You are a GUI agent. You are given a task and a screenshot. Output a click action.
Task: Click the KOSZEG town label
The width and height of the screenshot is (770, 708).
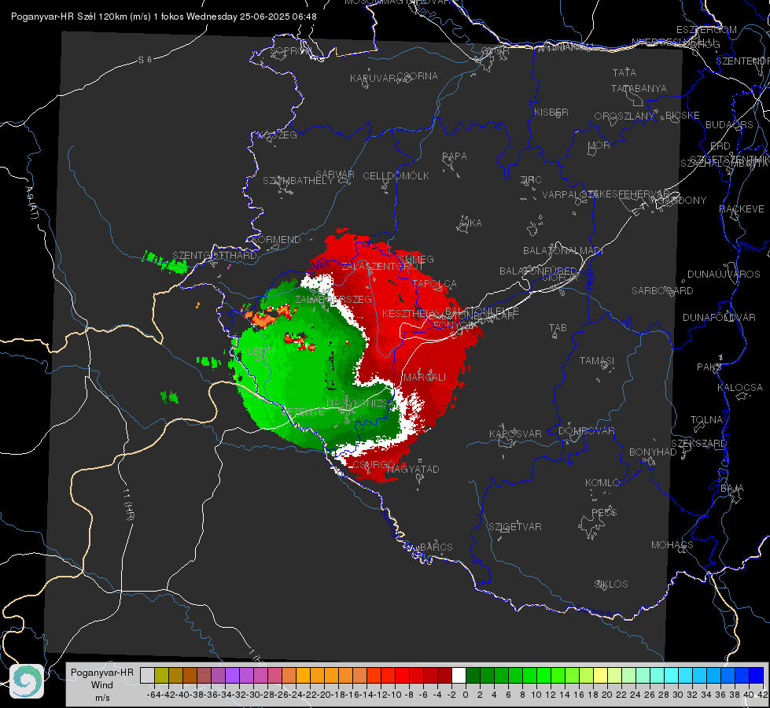pyautogui.click(x=278, y=135)
